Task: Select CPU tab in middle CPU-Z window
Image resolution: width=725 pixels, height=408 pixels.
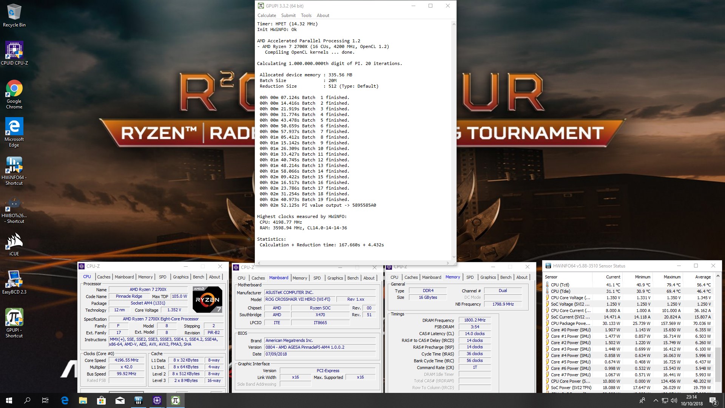Action: [x=241, y=278]
